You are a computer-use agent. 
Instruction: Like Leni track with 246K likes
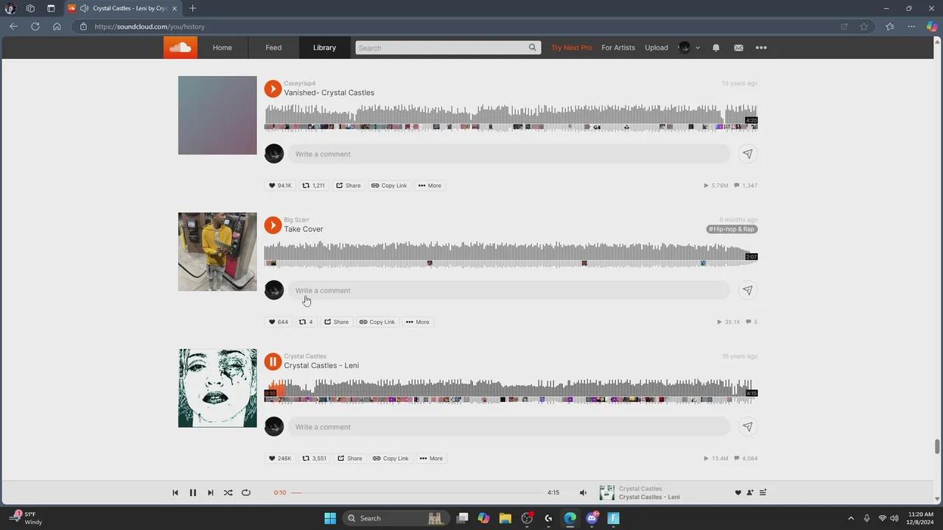click(280, 458)
